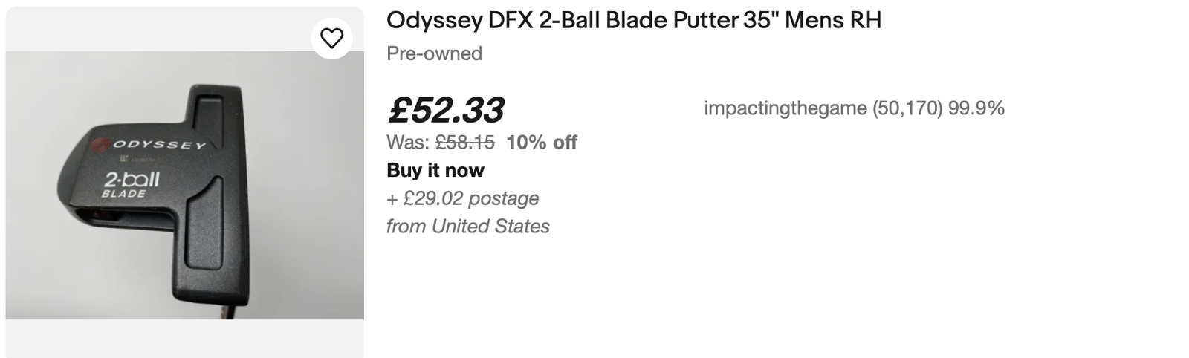Image resolution: width=1189 pixels, height=358 pixels.
Task: Click the 2-ball BLADE marking on the putter
Action: point(130,183)
